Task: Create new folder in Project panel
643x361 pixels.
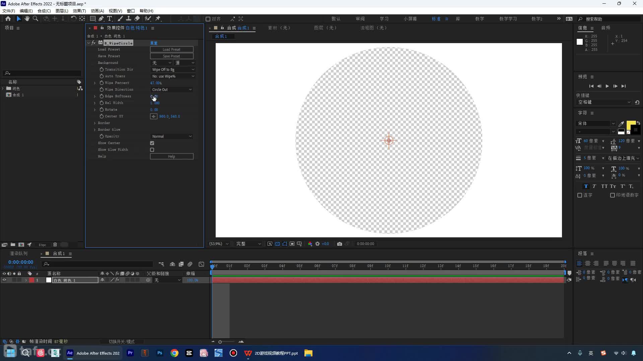Action: click(x=13, y=245)
